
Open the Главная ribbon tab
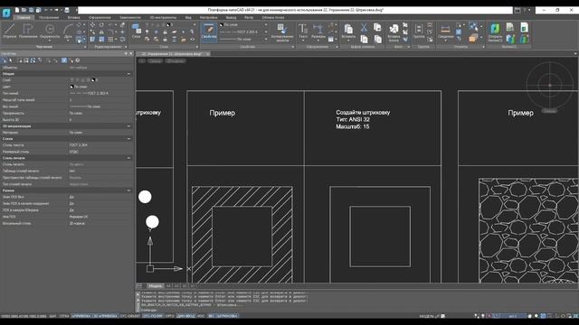[x=24, y=17]
